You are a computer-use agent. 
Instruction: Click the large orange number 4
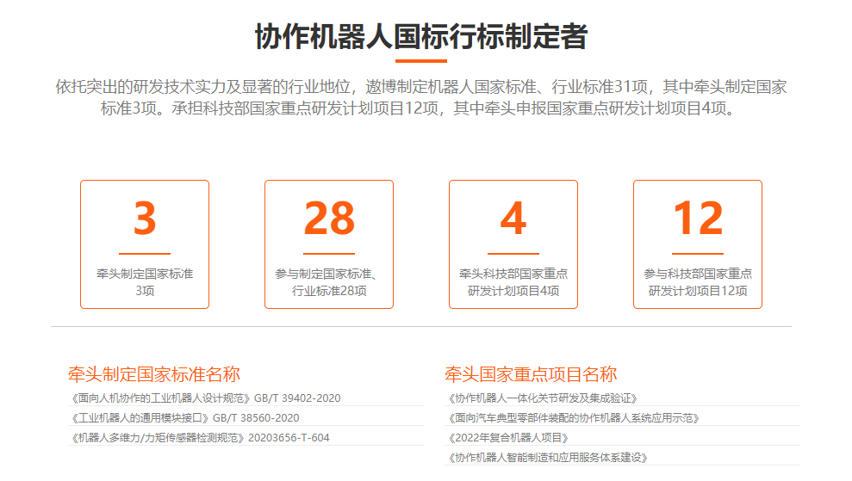(x=513, y=219)
